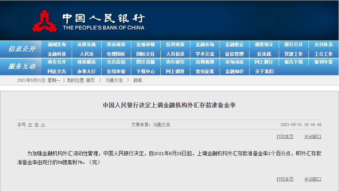Open 学术交流 navigation link
The height and width of the screenshot is (192, 339).
tap(205, 54)
